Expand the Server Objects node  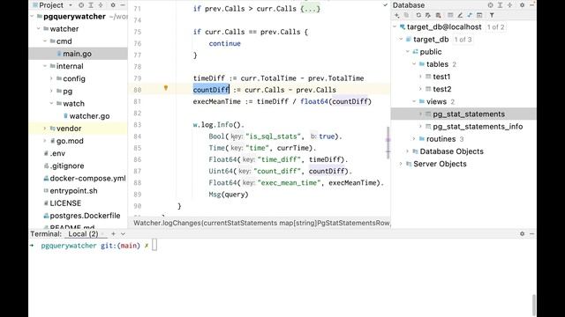[x=401, y=164]
